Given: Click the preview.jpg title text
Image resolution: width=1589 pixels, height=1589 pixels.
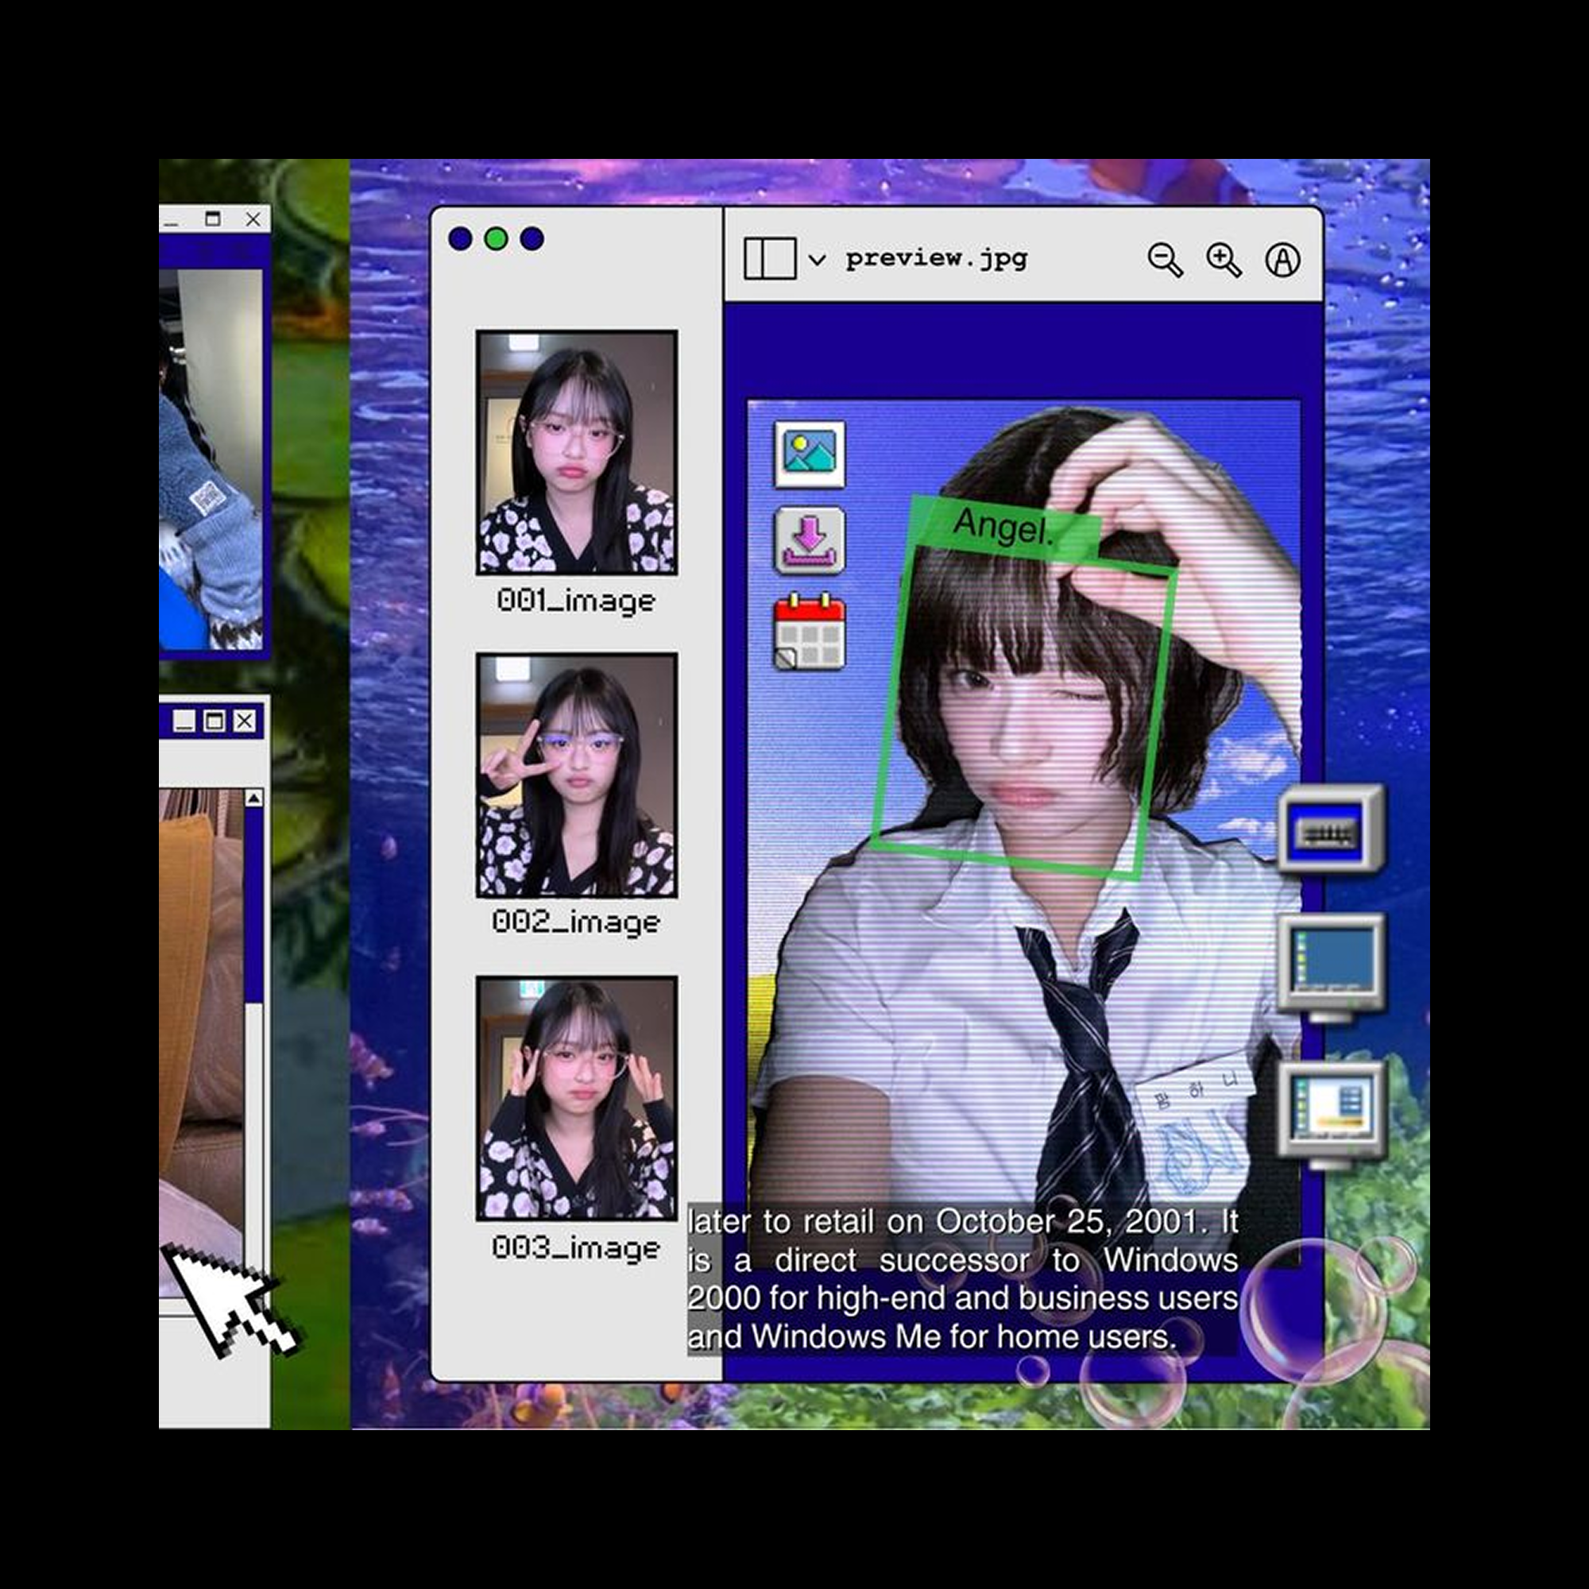Looking at the screenshot, I should pos(937,258).
